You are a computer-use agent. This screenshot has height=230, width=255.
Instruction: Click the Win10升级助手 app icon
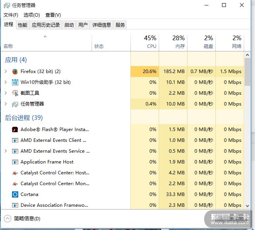click(x=15, y=82)
